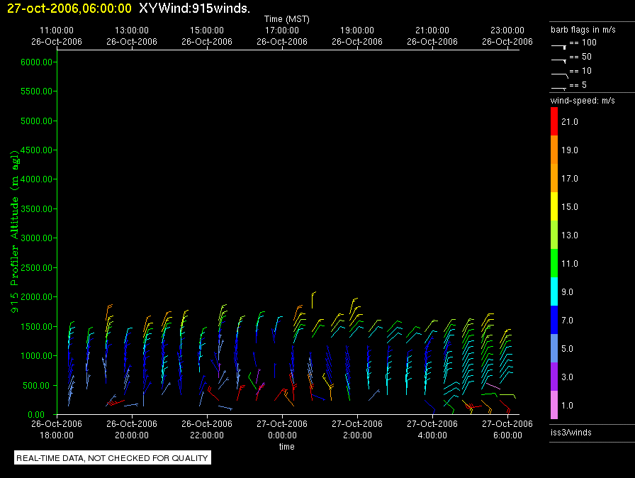Image resolution: width=635 pixels, height=478 pixels.
Task: Pick the yellow 15.0 wind-speed color band
Action: (554, 206)
